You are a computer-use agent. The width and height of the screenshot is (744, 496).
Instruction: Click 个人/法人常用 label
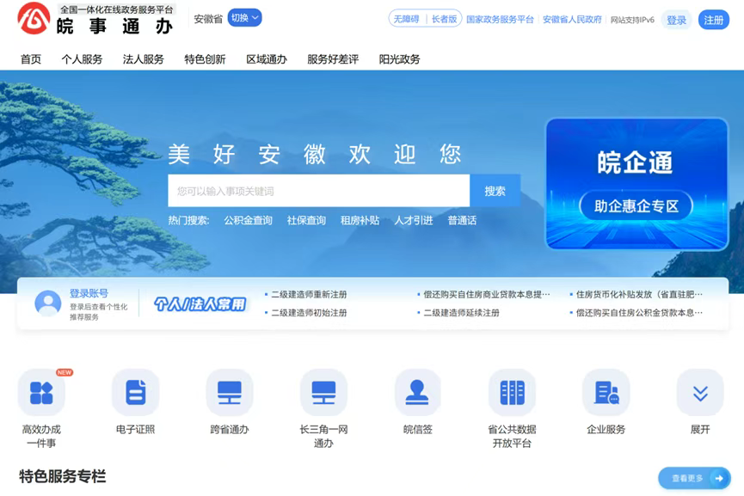click(x=200, y=304)
